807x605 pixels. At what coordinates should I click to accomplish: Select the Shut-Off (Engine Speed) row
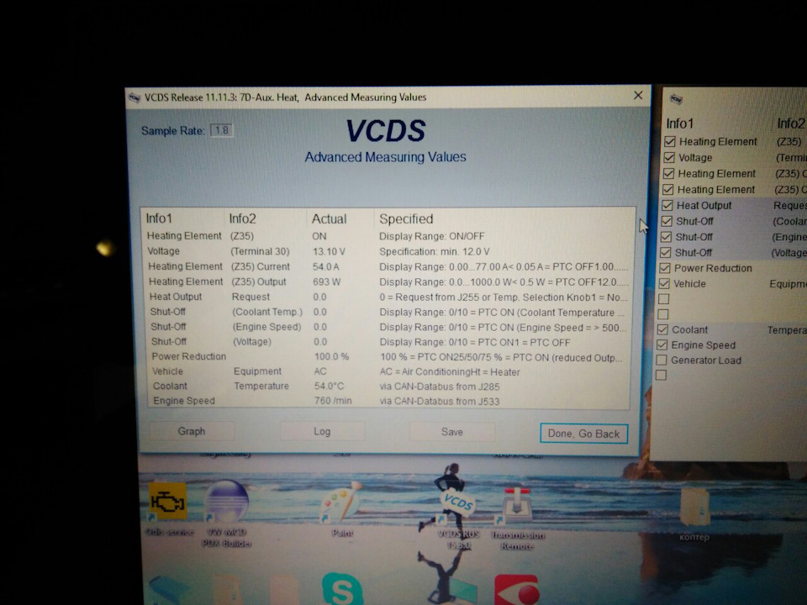click(388, 327)
